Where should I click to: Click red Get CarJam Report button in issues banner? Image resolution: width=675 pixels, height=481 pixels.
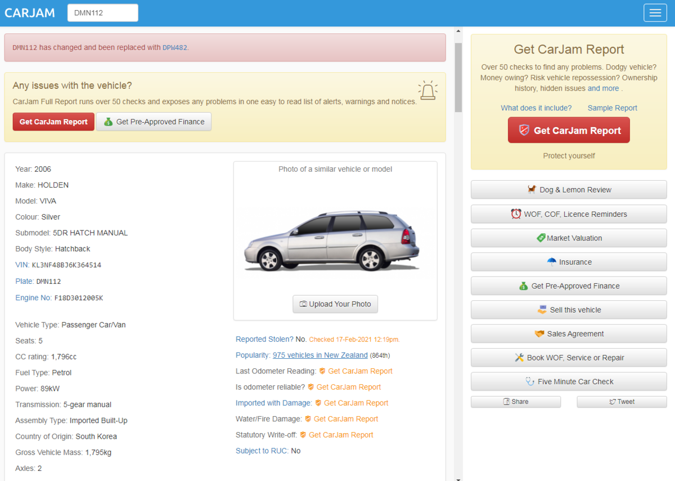click(53, 122)
